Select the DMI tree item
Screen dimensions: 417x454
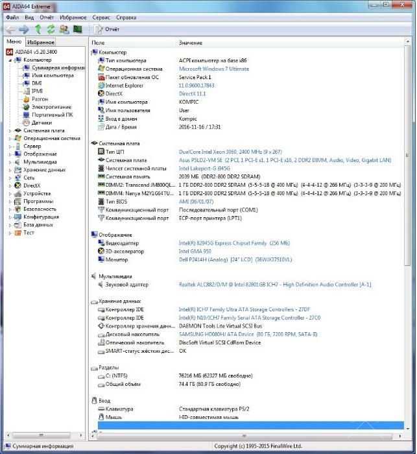[x=37, y=84]
